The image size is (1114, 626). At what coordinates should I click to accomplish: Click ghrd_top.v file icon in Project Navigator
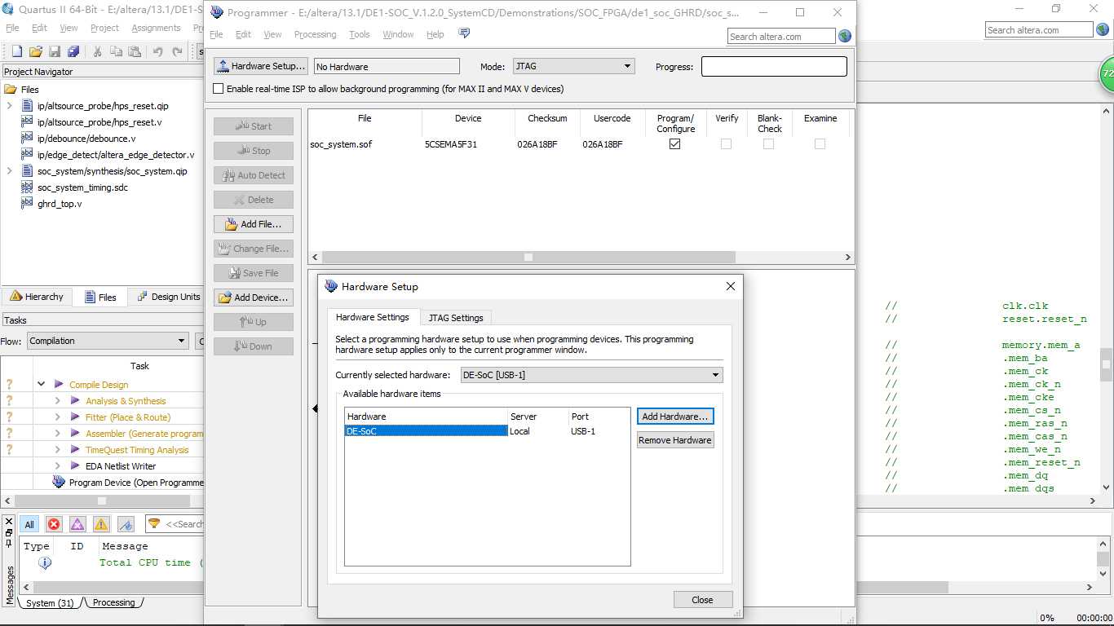click(27, 203)
